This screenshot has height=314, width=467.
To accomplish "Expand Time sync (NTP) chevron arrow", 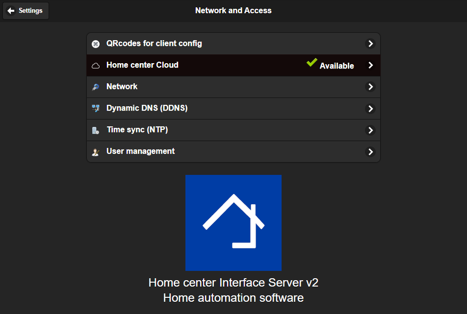I will [x=370, y=130].
